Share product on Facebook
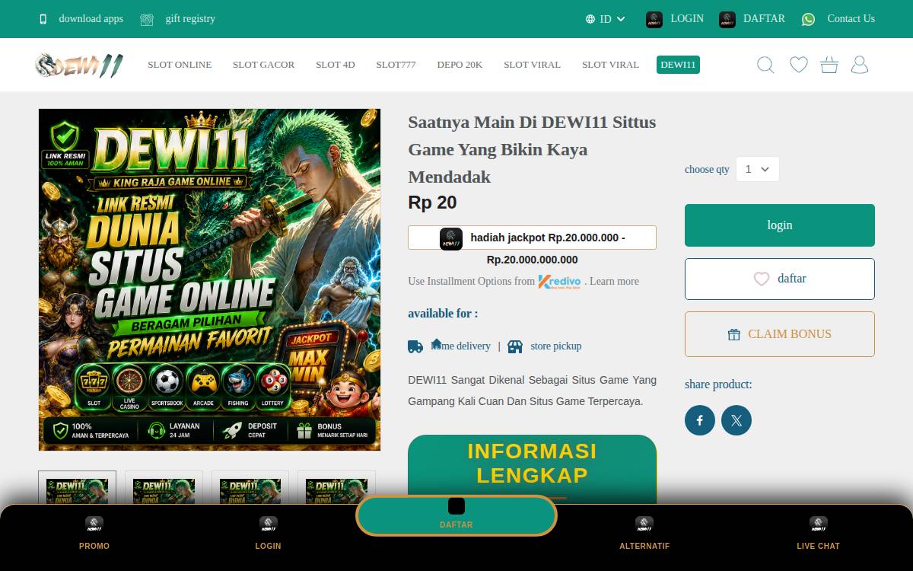The height and width of the screenshot is (571, 913). [700, 420]
